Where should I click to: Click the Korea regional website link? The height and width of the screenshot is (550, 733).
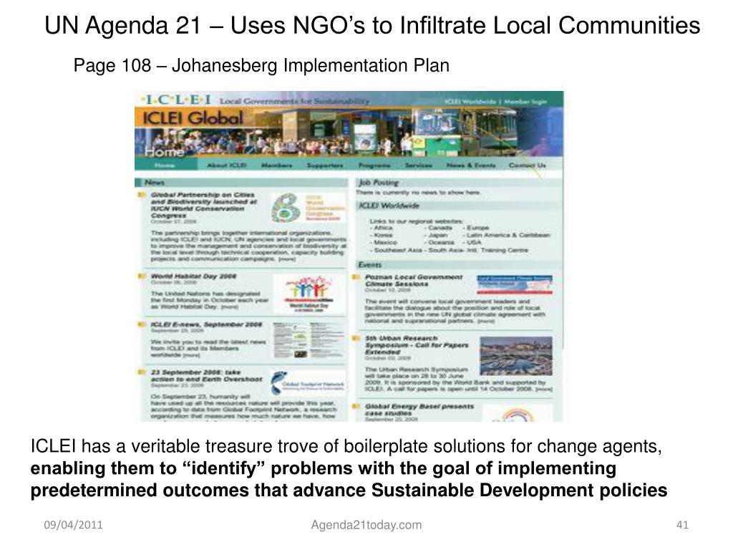click(383, 235)
